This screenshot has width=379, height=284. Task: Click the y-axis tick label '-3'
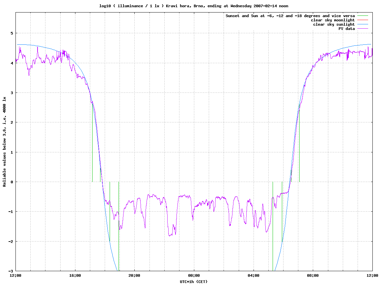pyautogui.click(x=11, y=271)
